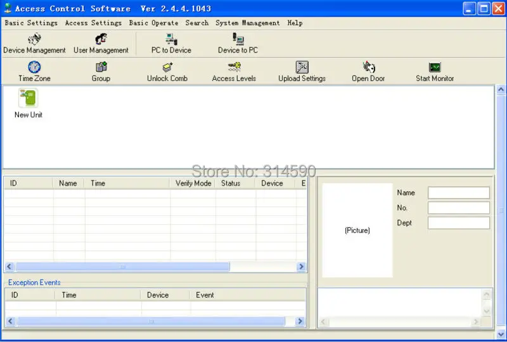The width and height of the screenshot is (507, 342).
Task: Click Device column header in events table
Action: [x=276, y=183]
